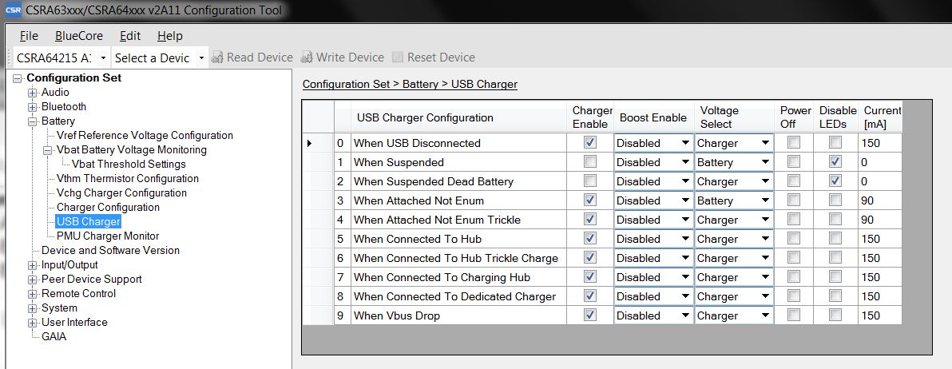Open the BlueCore menu

tap(79, 36)
